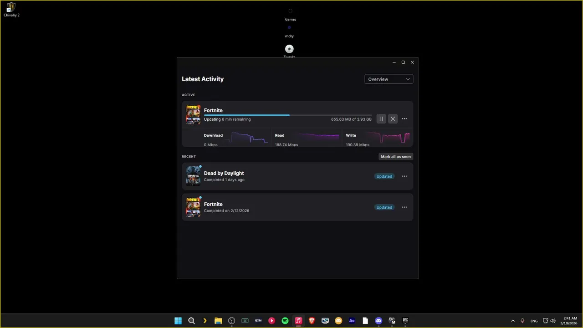The height and width of the screenshot is (328, 583).
Task: Click the '655.63 MB of 3.93 GB' text
Action: pyautogui.click(x=351, y=119)
